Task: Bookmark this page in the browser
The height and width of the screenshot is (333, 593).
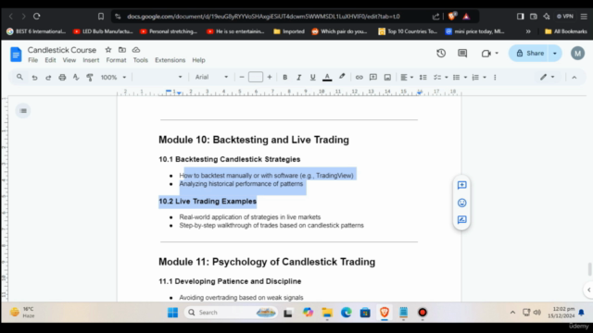Action: 101,17
